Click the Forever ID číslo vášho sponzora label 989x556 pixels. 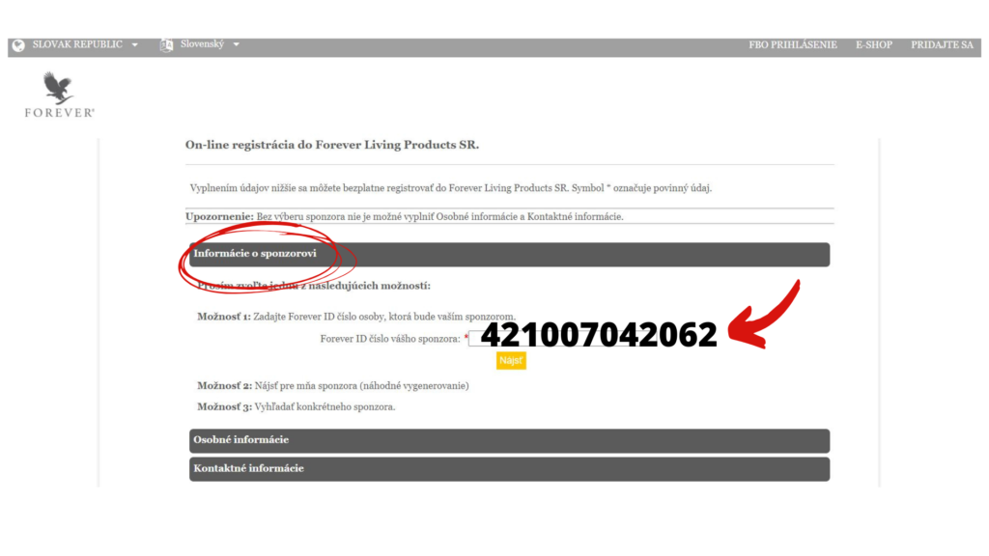[390, 339]
